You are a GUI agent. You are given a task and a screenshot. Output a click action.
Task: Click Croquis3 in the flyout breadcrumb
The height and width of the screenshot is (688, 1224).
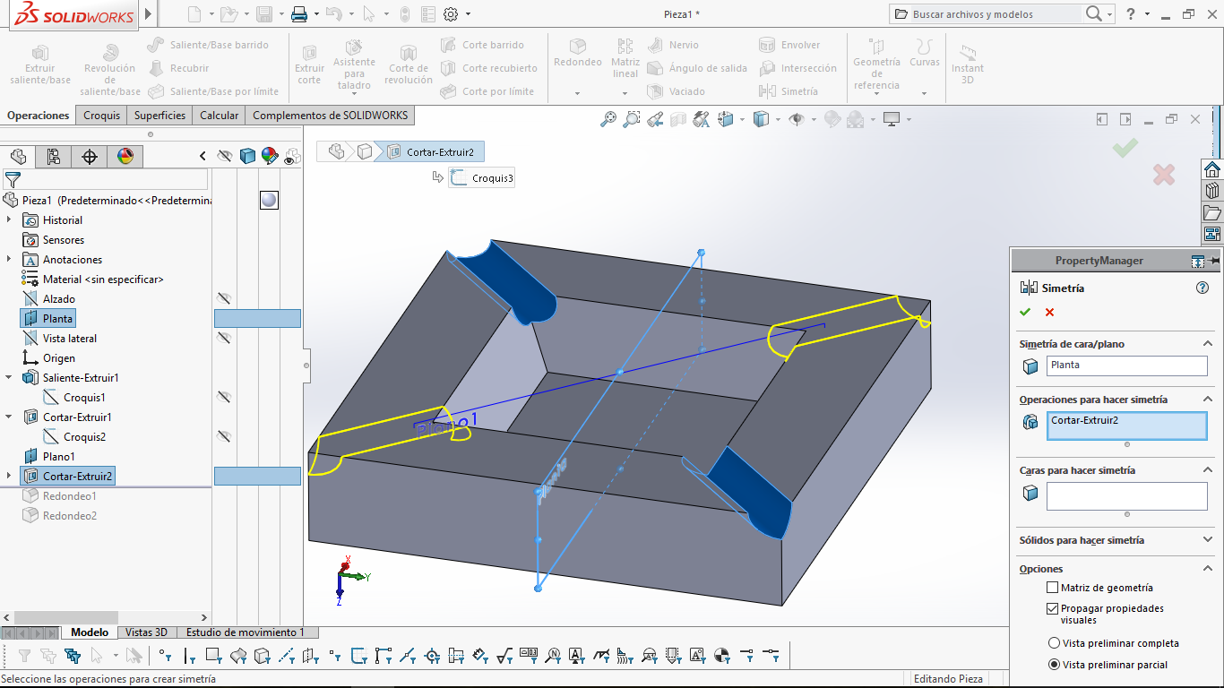point(482,177)
